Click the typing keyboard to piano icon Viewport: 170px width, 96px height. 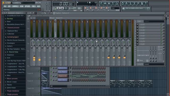88,8
